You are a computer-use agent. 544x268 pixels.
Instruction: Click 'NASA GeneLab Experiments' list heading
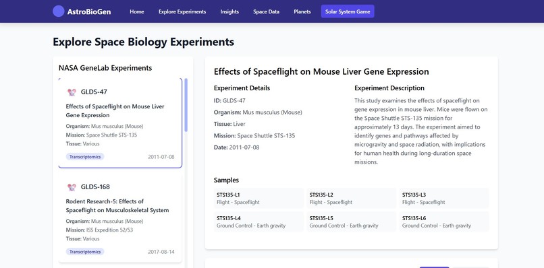click(105, 68)
